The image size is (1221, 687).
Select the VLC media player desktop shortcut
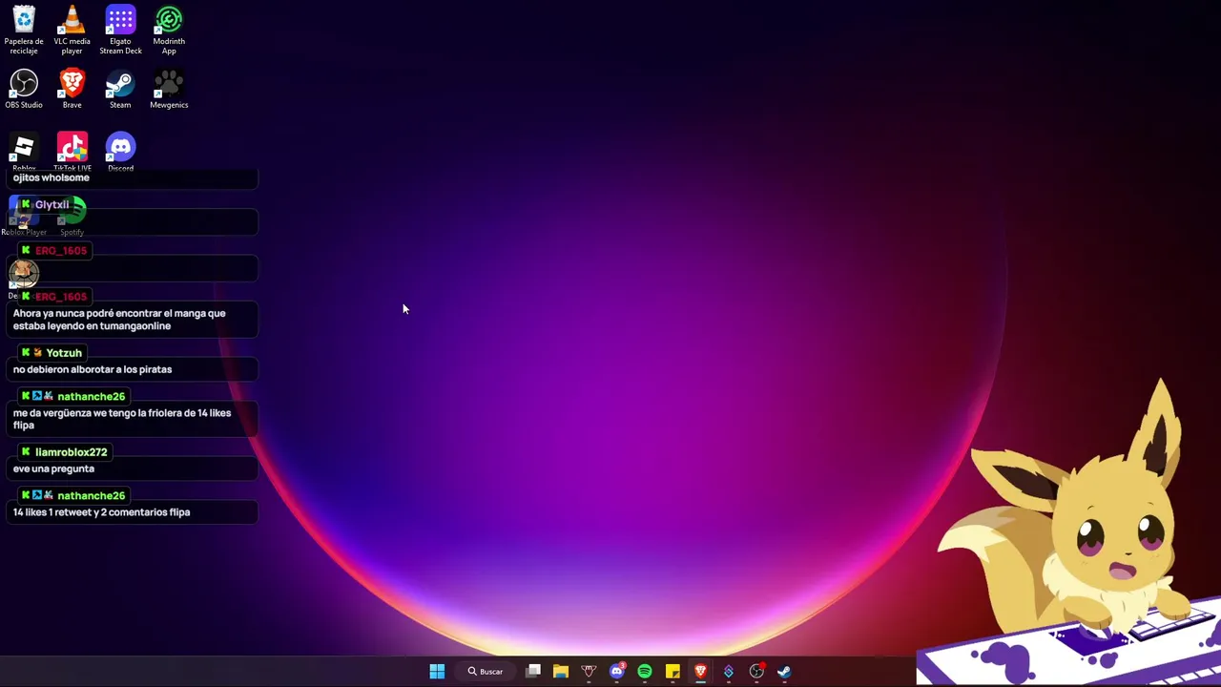[x=72, y=29]
